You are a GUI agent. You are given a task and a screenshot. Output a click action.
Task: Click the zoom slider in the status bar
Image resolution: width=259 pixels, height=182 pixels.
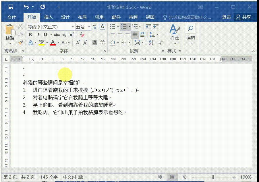(213, 177)
